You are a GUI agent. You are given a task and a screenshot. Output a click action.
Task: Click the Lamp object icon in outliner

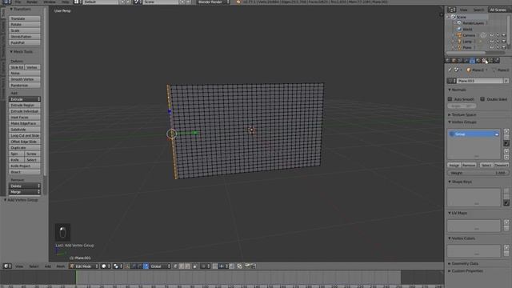click(x=459, y=42)
